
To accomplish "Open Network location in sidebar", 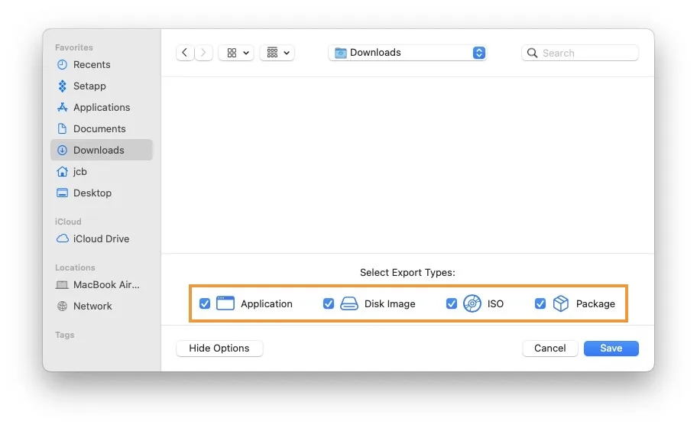I will tap(92, 306).
